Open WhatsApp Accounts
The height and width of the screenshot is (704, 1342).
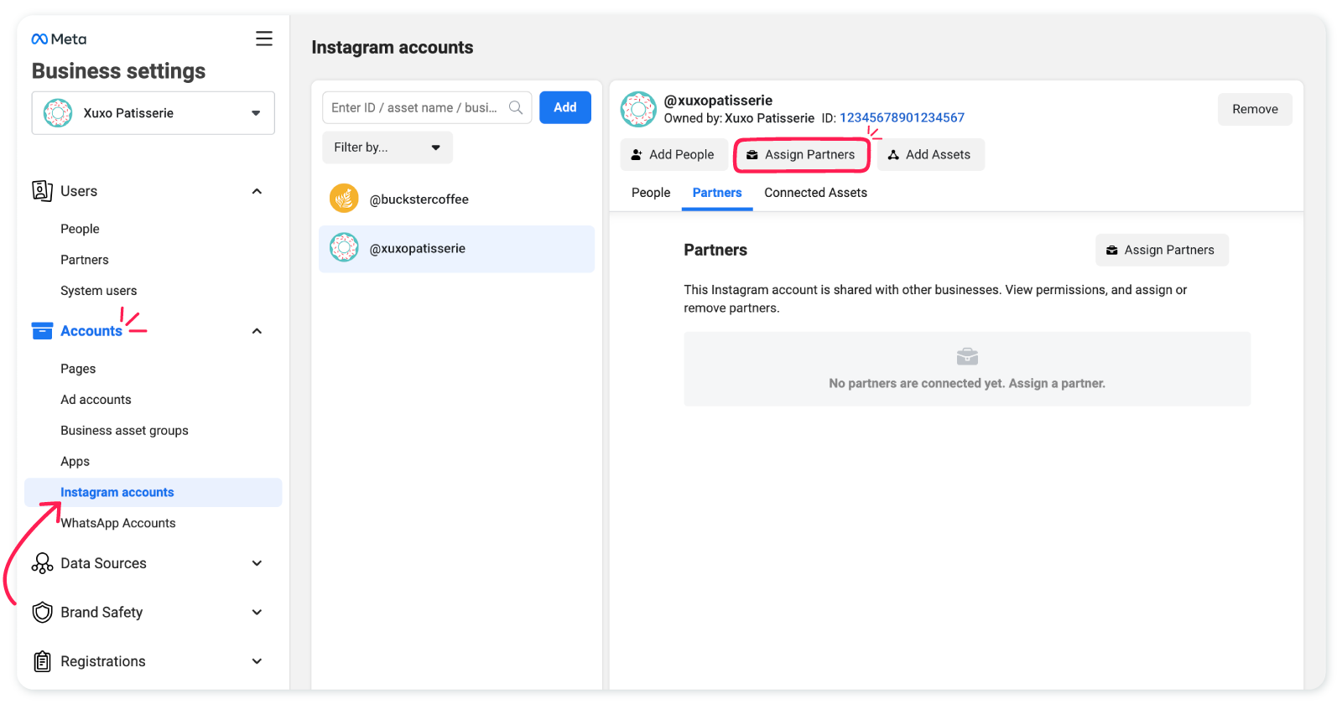[x=118, y=523]
